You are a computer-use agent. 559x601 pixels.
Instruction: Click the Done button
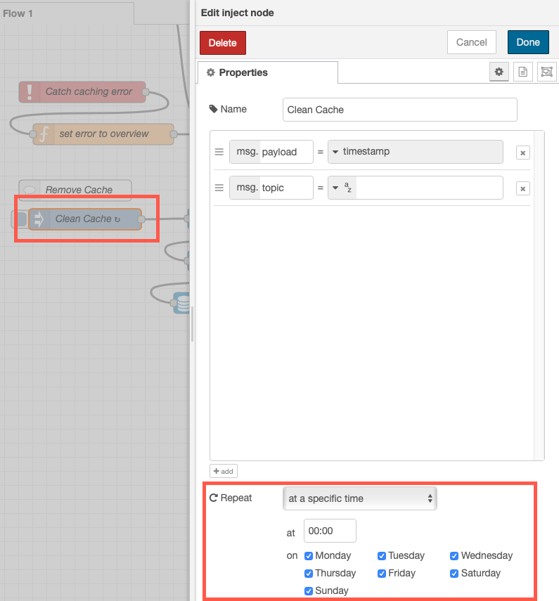[x=528, y=42]
